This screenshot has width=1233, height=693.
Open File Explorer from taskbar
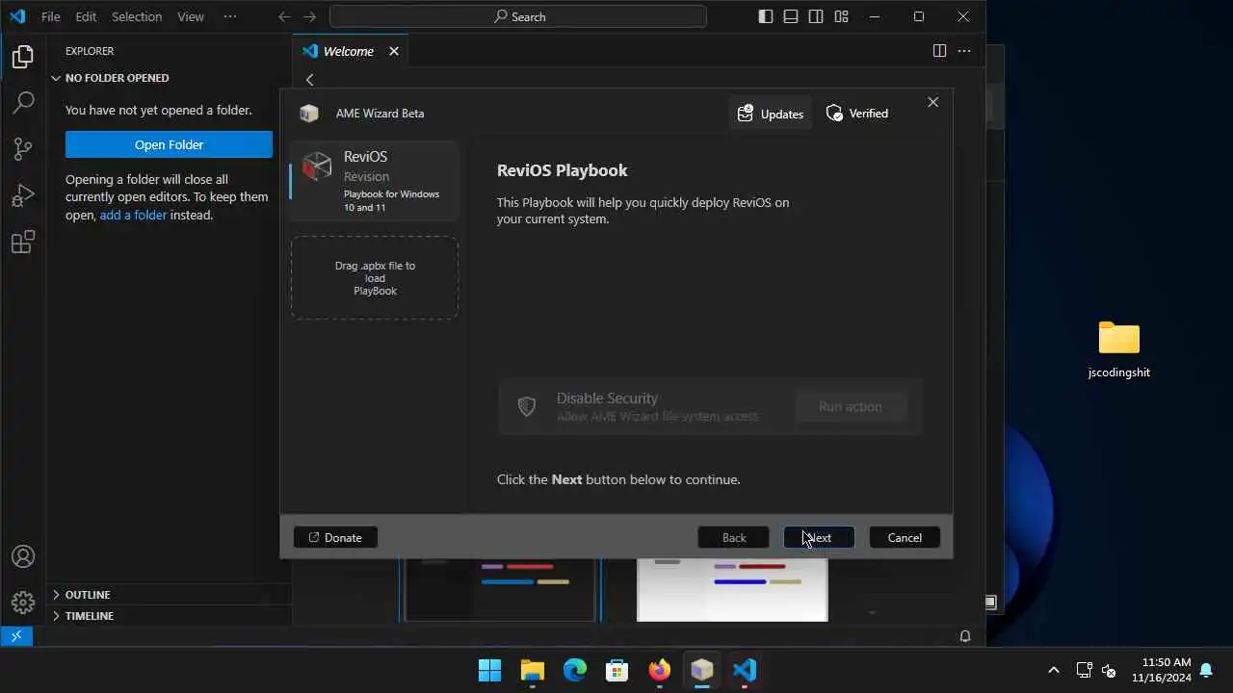[533, 670]
